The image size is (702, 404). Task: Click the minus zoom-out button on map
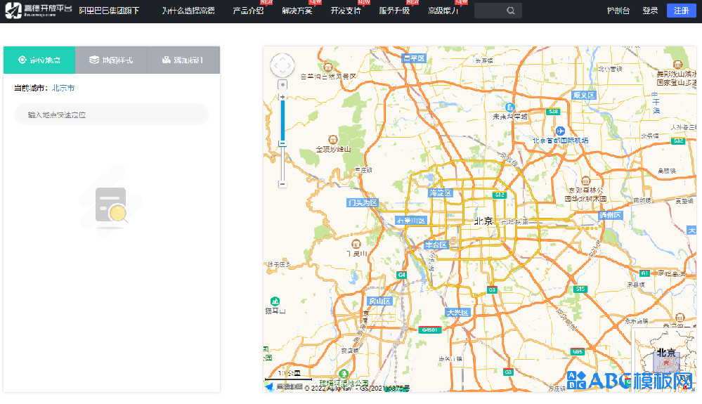(x=282, y=184)
